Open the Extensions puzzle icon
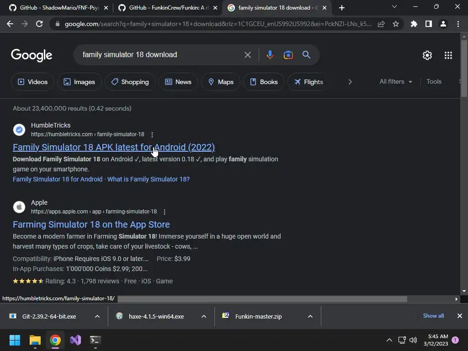This screenshot has height=351, width=468. point(414,24)
